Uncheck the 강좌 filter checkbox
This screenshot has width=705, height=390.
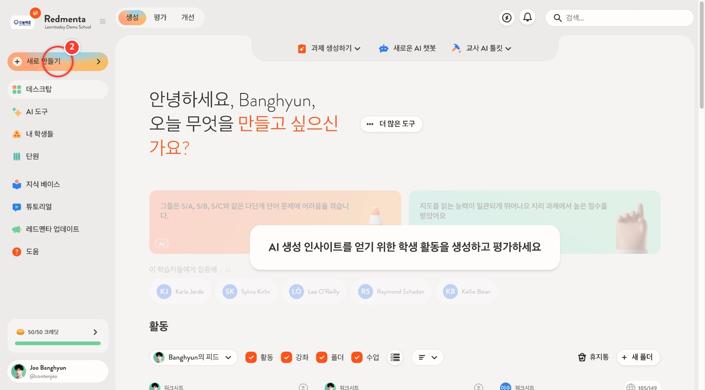[x=286, y=357]
